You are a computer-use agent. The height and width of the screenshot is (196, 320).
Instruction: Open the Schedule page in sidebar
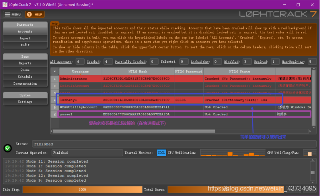click(25, 77)
